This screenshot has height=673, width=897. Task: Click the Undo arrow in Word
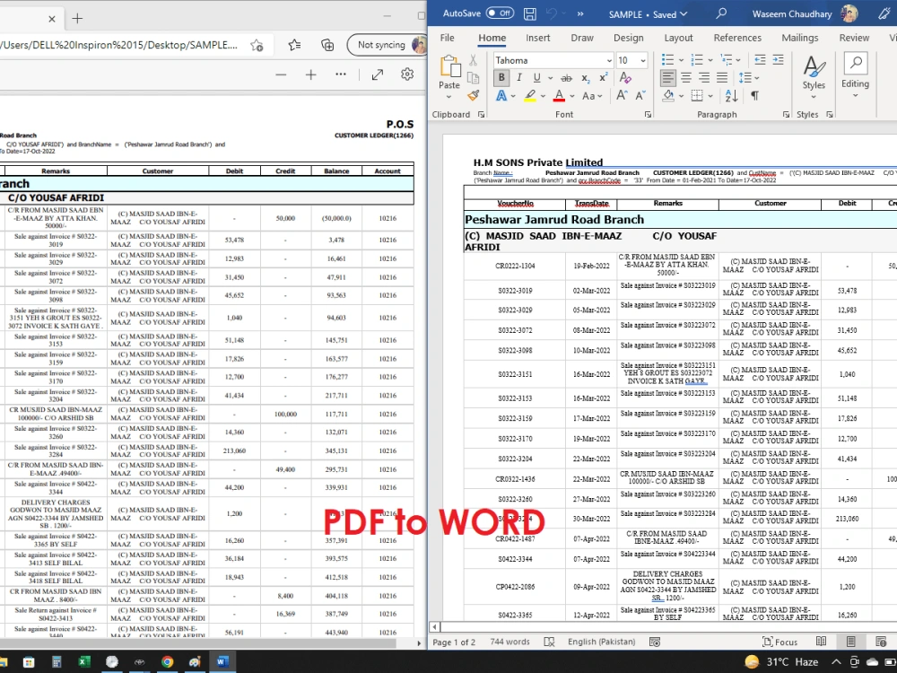552,13
